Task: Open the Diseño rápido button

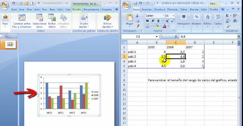Action: [84, 21]
